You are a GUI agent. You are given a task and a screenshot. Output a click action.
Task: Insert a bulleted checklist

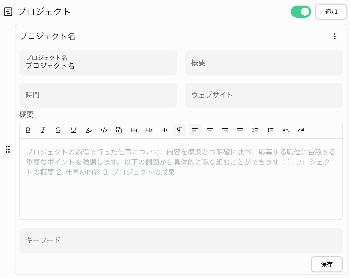[x=255, y=130]
